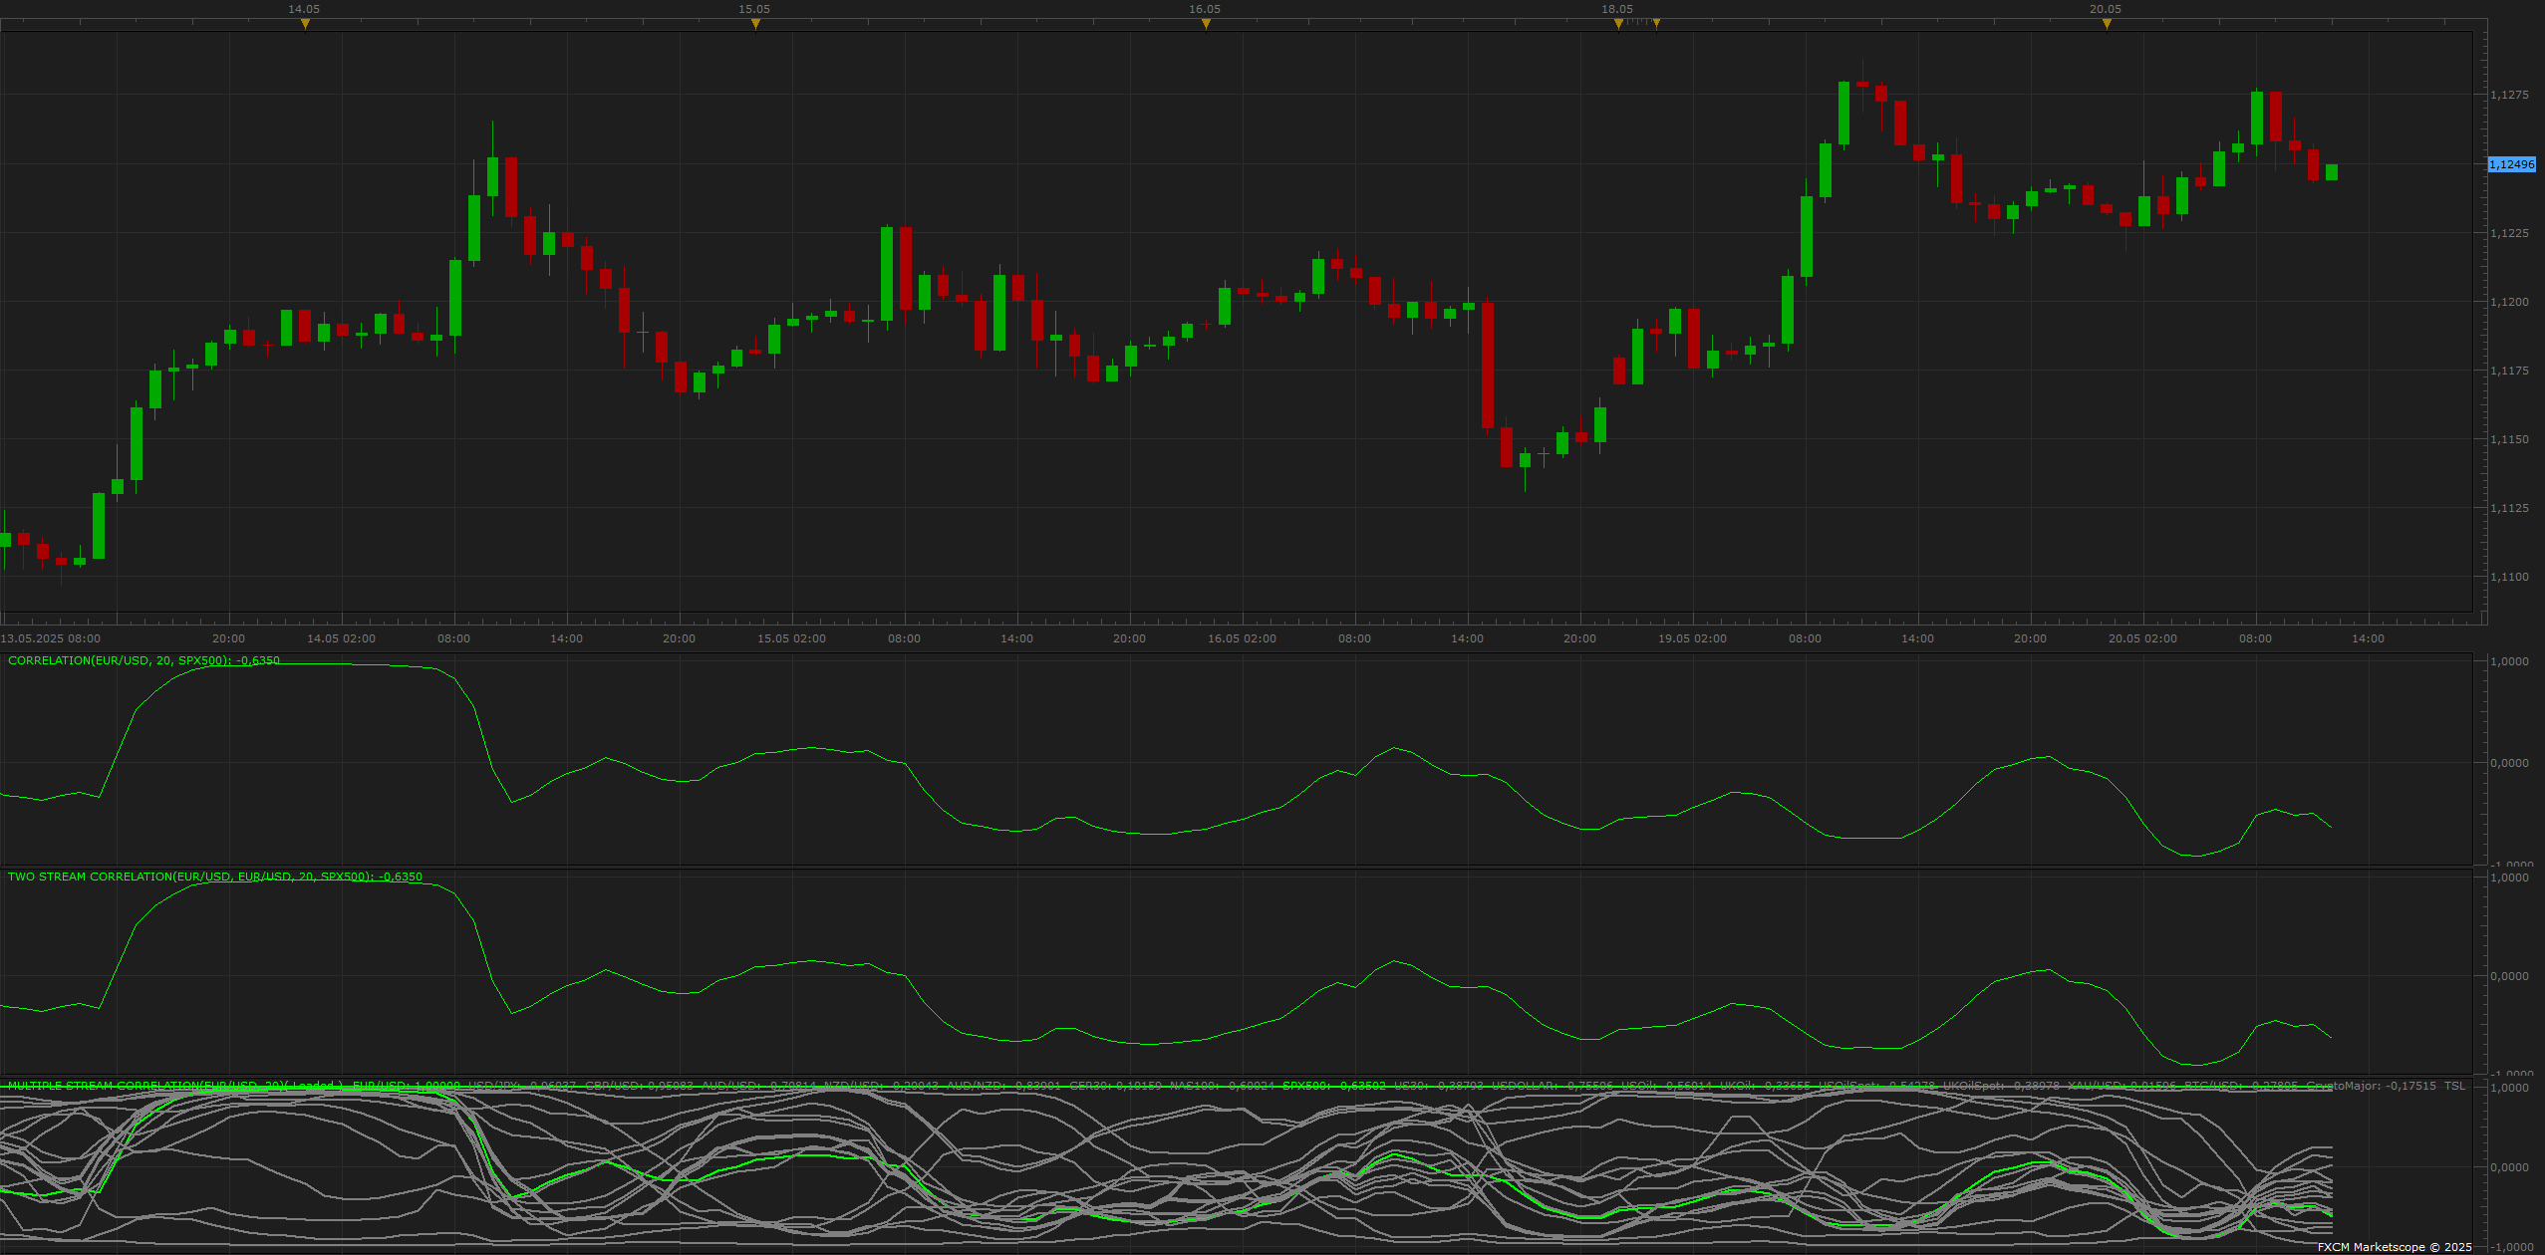
Task: Click the 20.05 day marker triangle
Action: 2107,24
